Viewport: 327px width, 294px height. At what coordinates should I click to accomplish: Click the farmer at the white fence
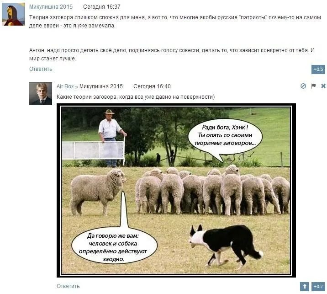[x=111, y=138]
